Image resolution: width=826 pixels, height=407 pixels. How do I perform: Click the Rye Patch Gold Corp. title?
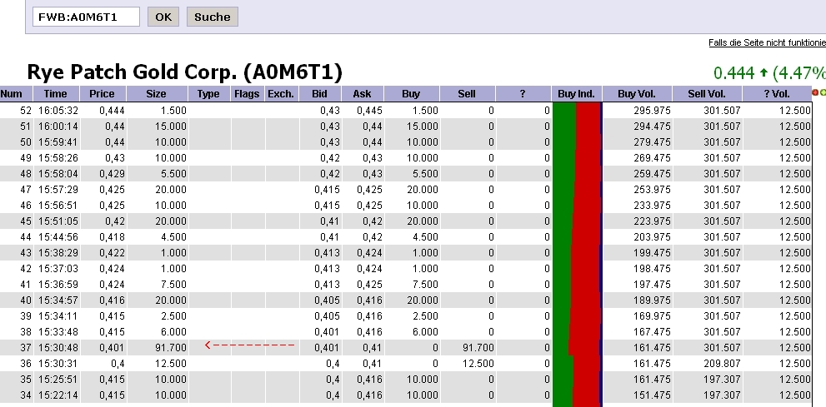184,72
